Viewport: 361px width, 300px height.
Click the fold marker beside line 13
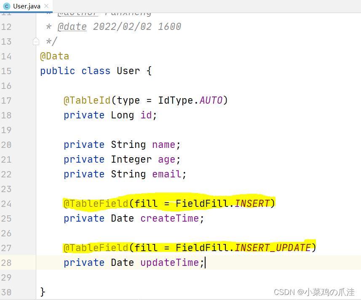tap(36, 41)
